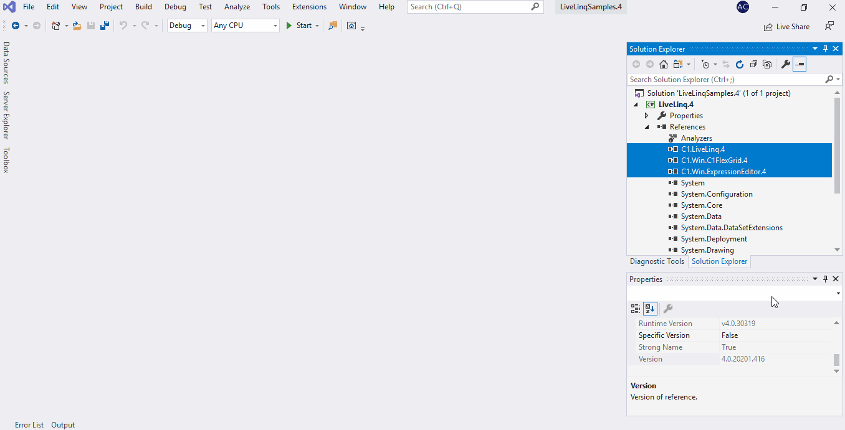Open the dropdown arrow beside Start
Image resolution: width=845 pixels, height=430 pixels.
coord(317,26)
